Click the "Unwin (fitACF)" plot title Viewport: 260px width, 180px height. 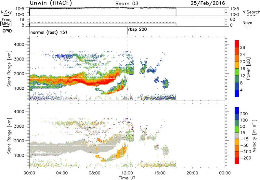[x=51, y=3]
